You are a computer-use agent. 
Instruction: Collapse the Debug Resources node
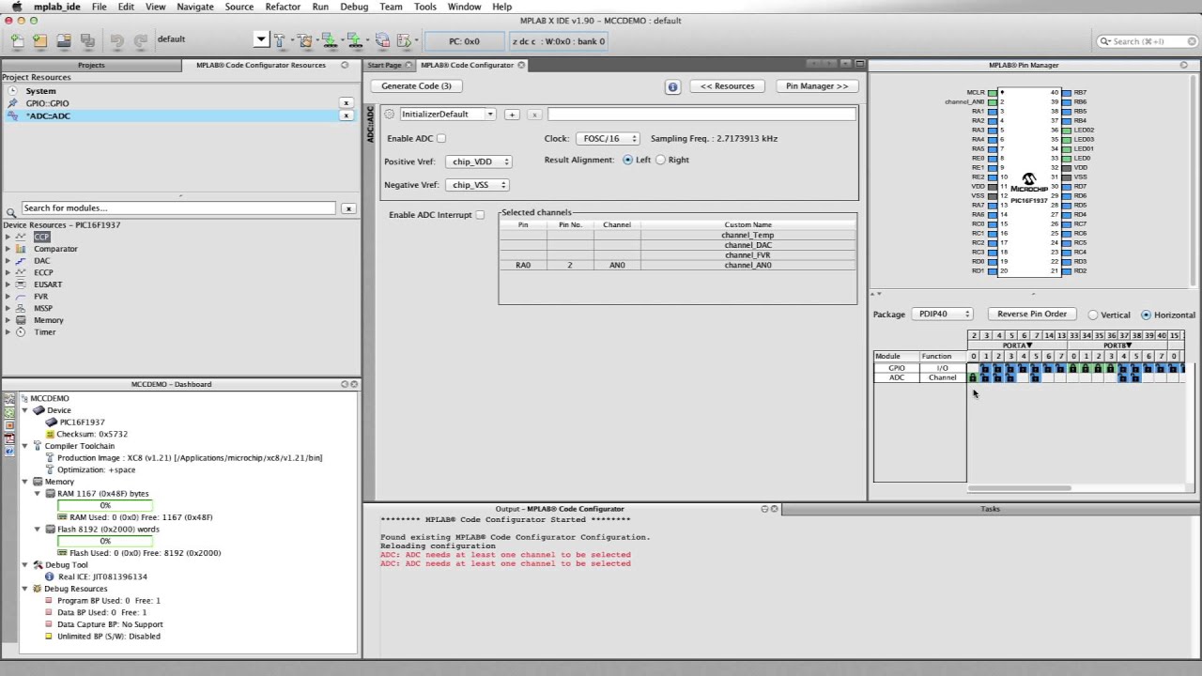[26, 589]
